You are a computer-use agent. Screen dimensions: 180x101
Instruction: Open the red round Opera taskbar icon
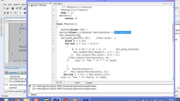click(66, 100)
